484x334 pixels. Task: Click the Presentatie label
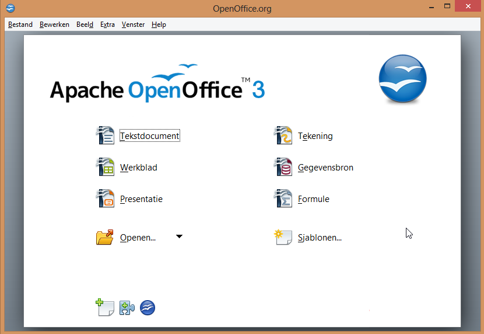pyautogui.click(x=141, y=199)
